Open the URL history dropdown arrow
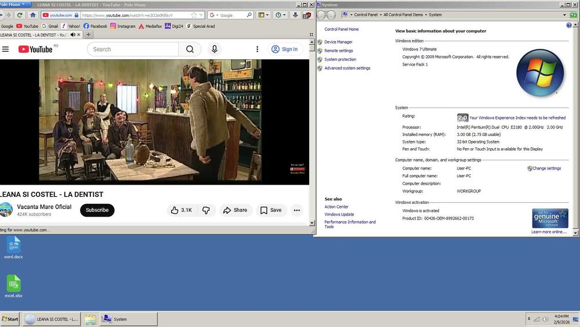This screenshot has width=580, height=327. (201, 15)
